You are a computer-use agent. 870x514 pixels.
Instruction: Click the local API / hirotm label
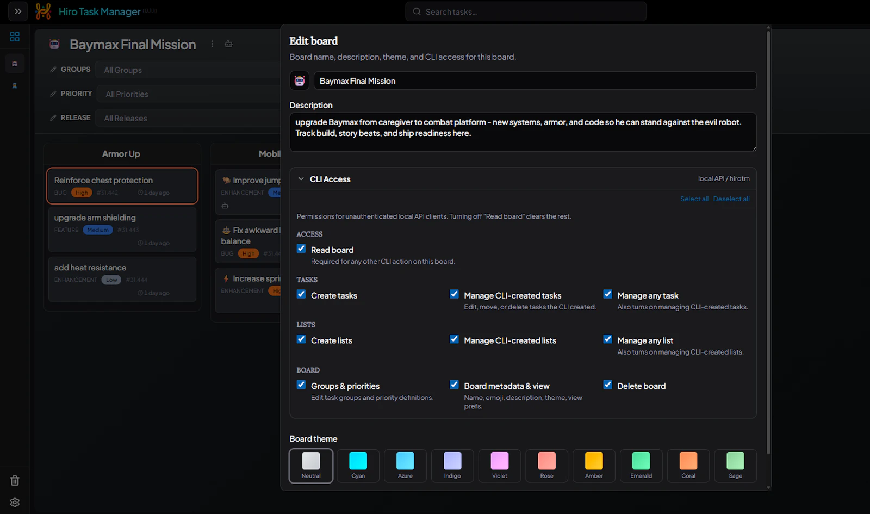724,178
